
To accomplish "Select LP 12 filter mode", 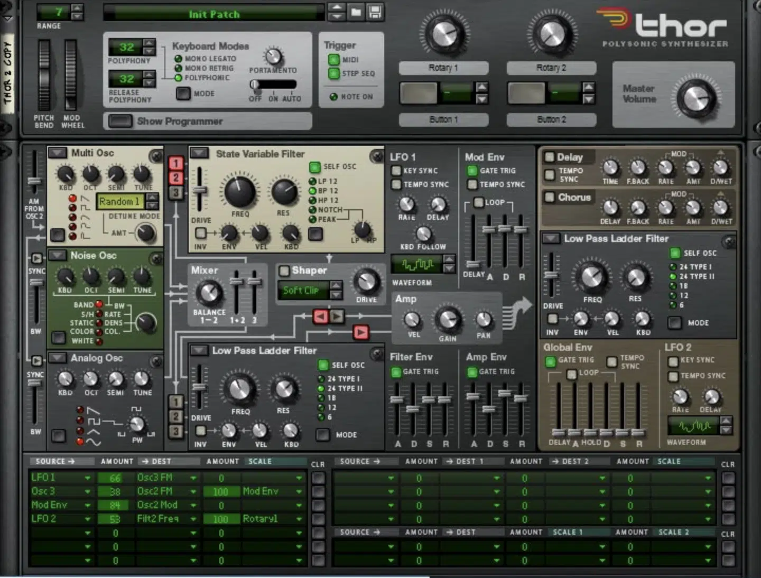I will point(312,181).
